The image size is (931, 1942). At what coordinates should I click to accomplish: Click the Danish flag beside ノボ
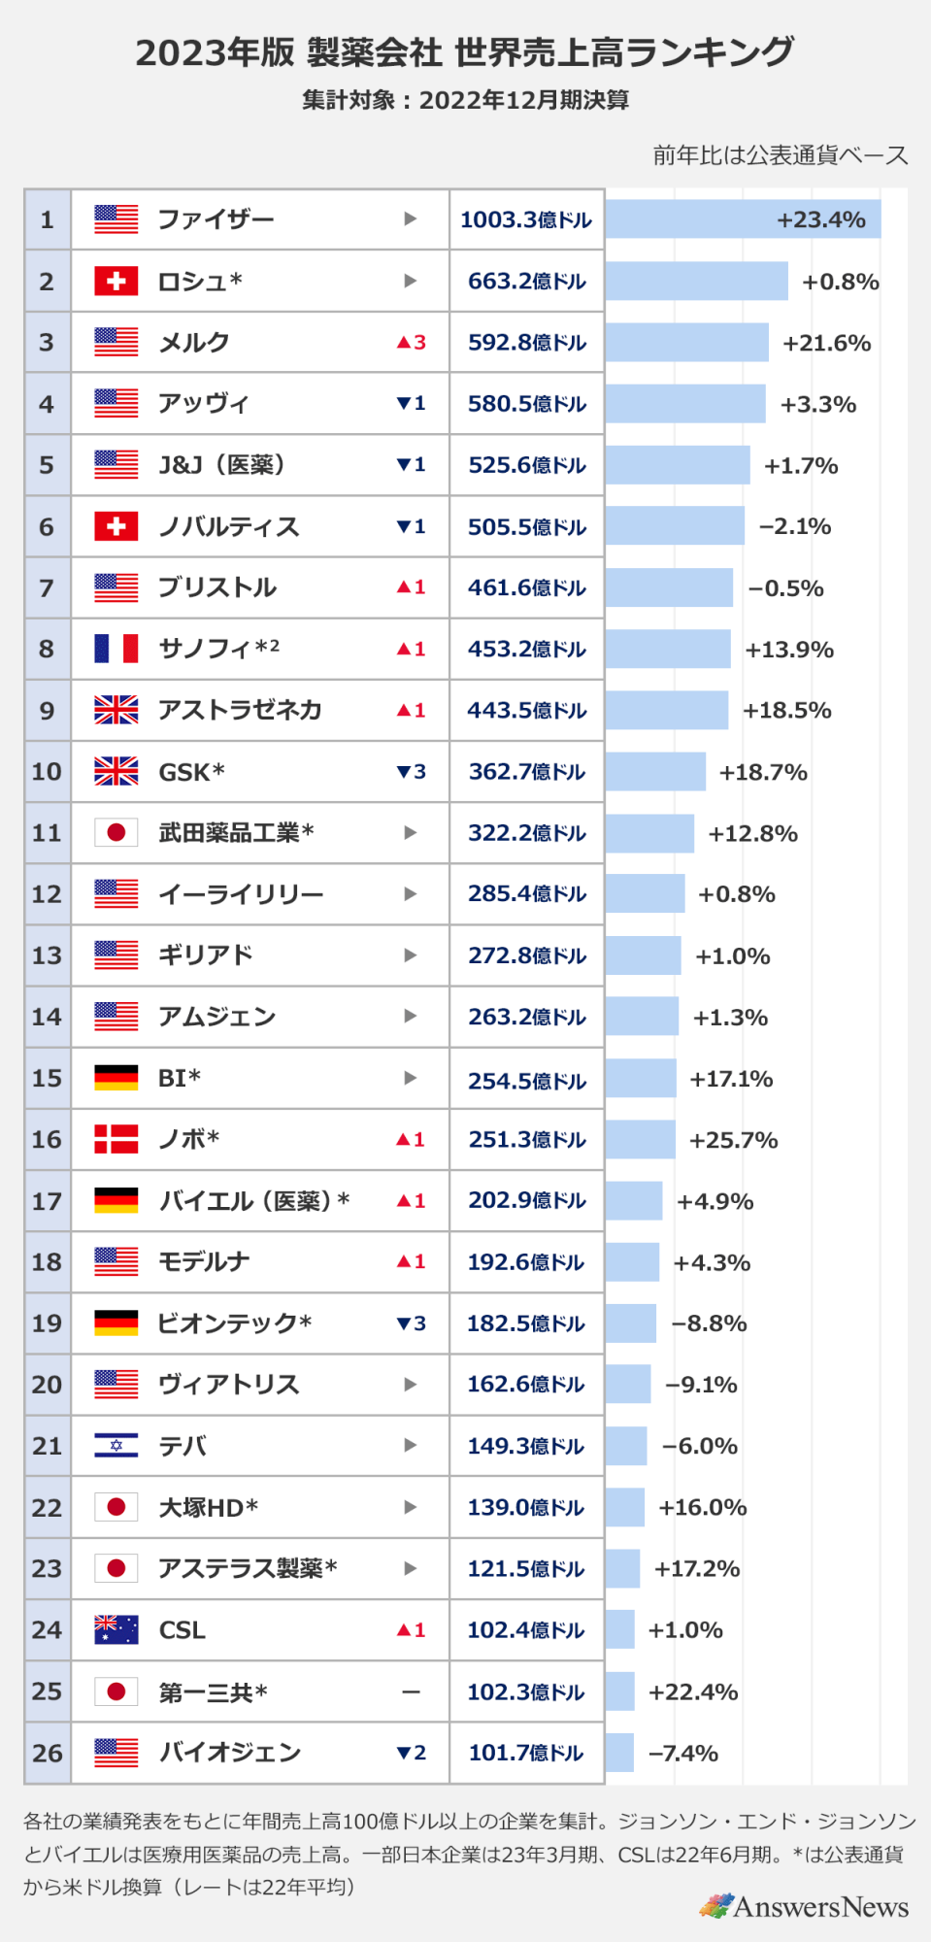pos(116,1139)
